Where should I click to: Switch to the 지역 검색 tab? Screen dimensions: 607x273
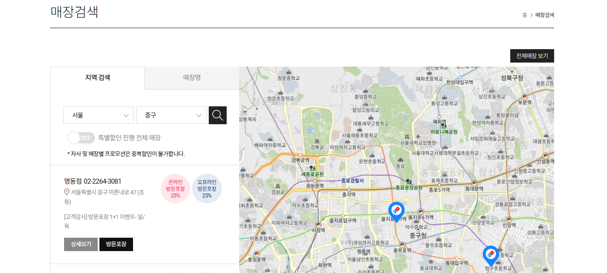[x=97, y=78]
